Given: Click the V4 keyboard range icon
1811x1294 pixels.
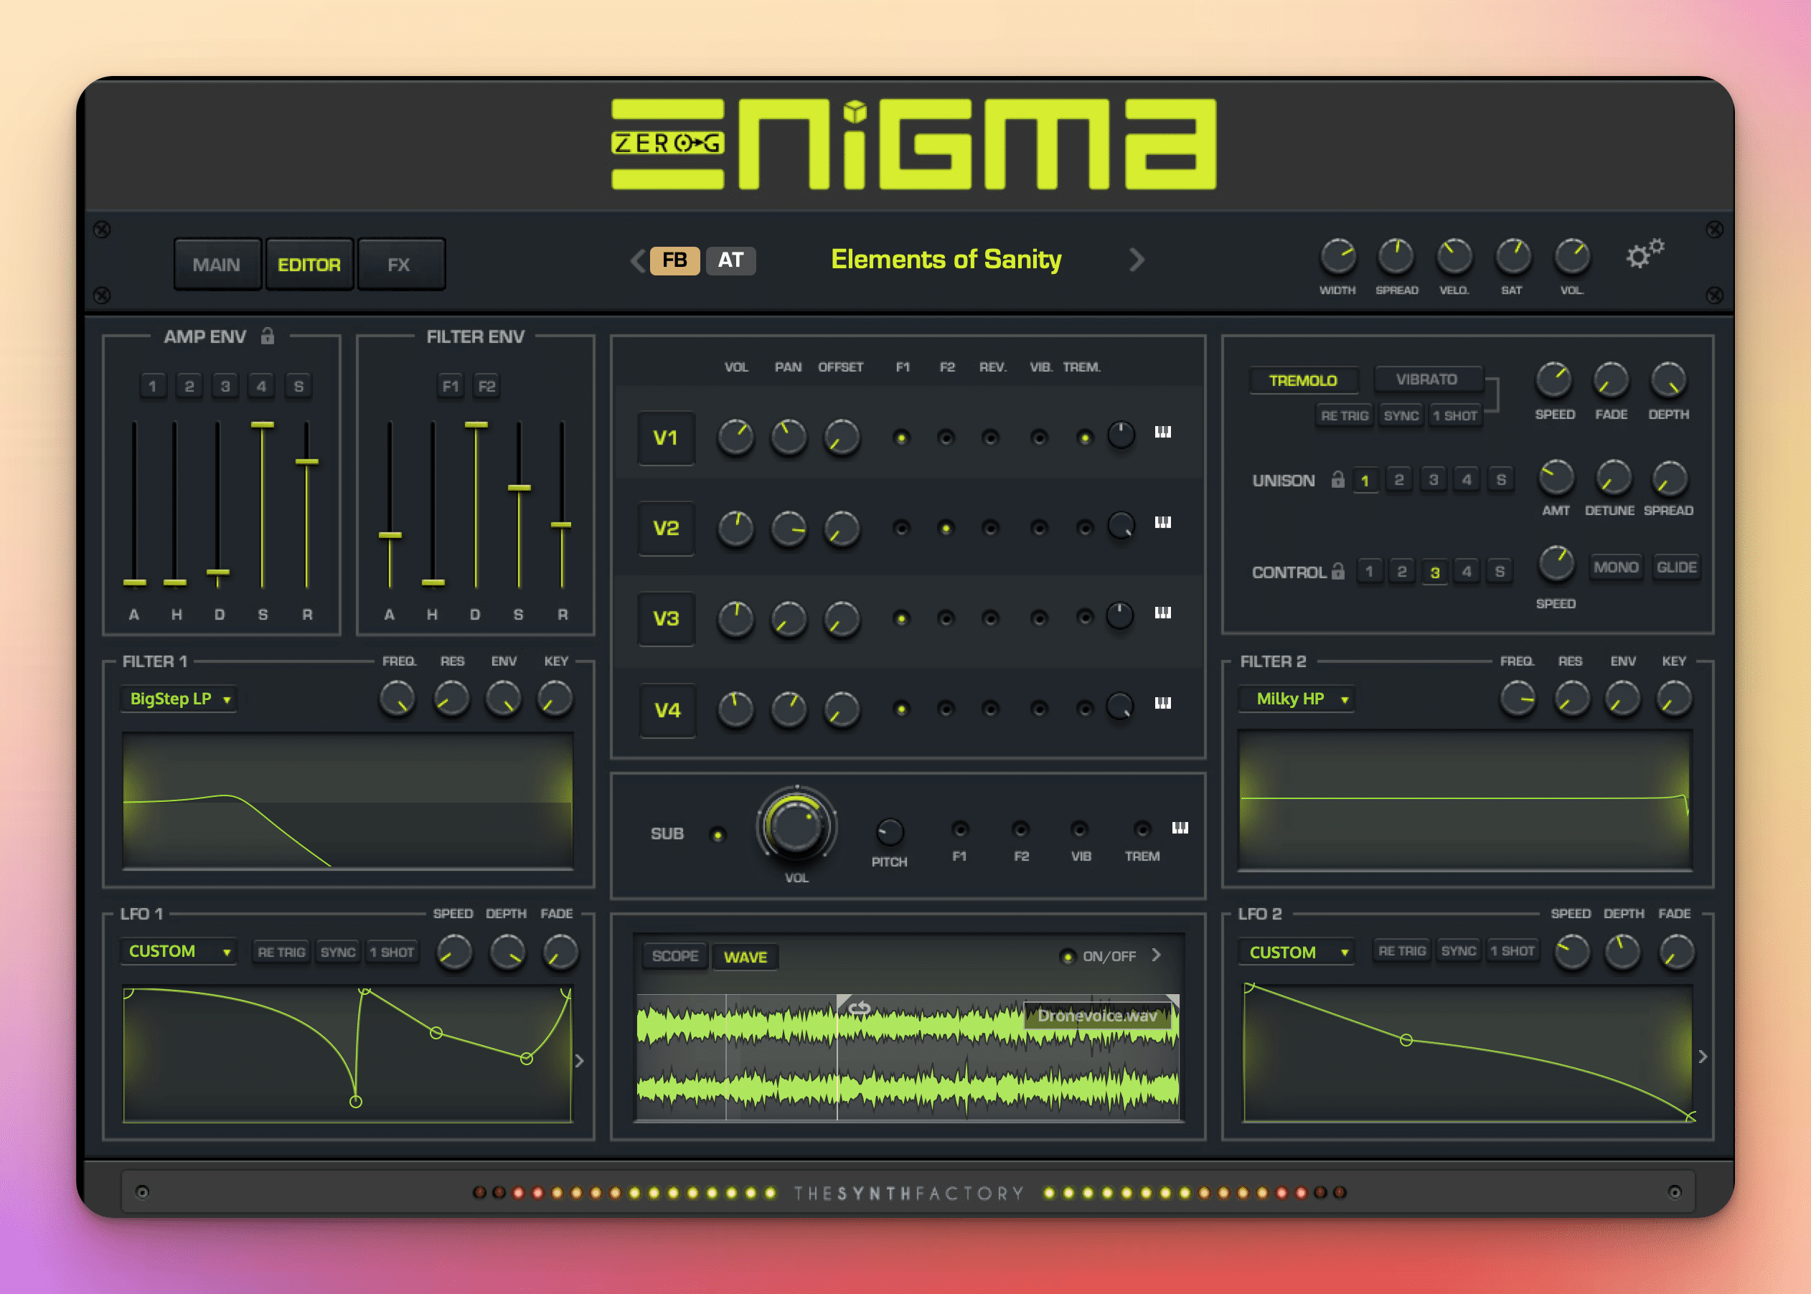Looking at the screenshot, I should tap(1163, 703).
